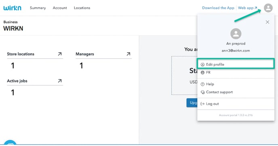The image size is (278, 146).
Task: Open the Web app link
Action: [248, 8]
